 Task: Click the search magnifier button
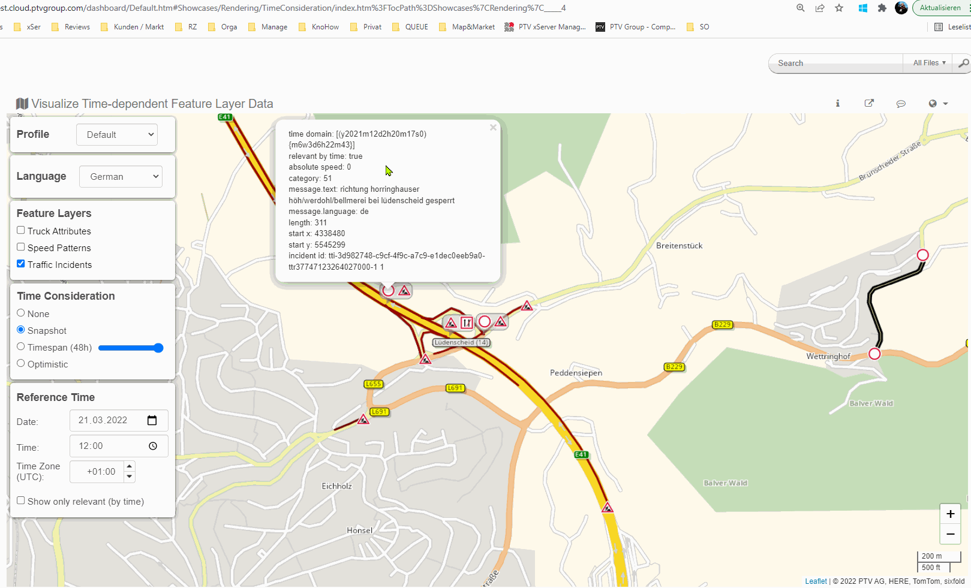coord(963,63)
